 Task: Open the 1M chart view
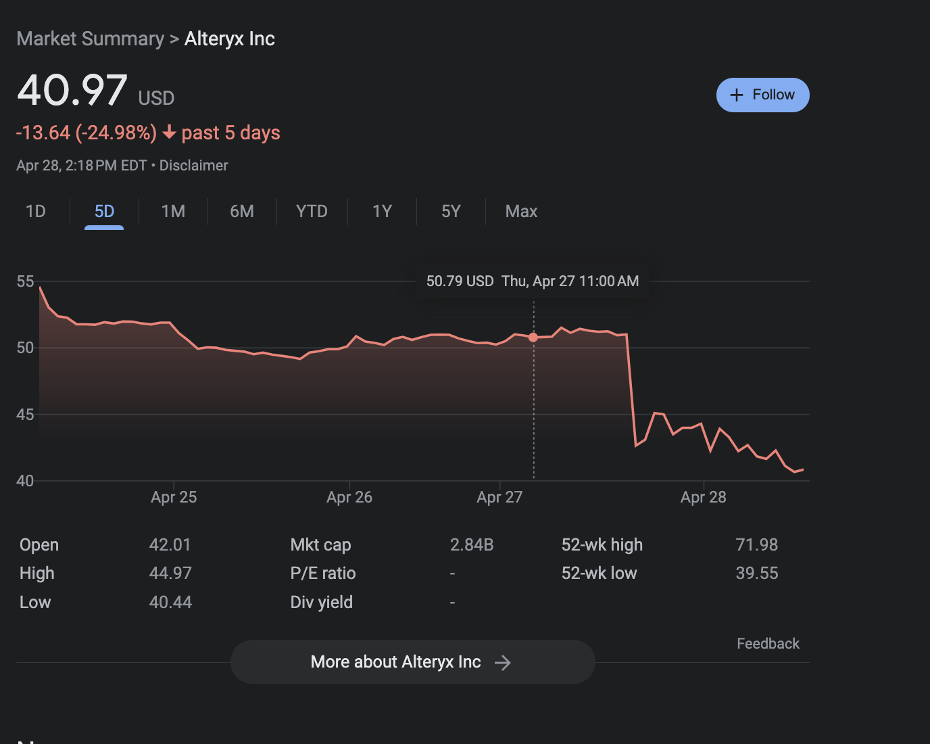point(173,212)
